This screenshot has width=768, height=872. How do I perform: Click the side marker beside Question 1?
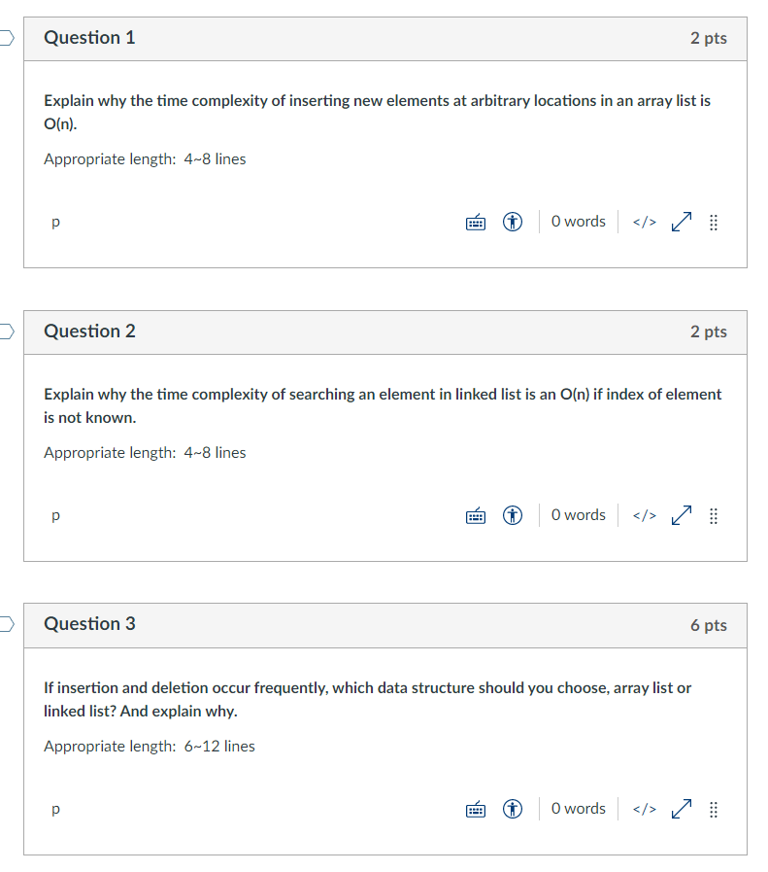(3, 37)
